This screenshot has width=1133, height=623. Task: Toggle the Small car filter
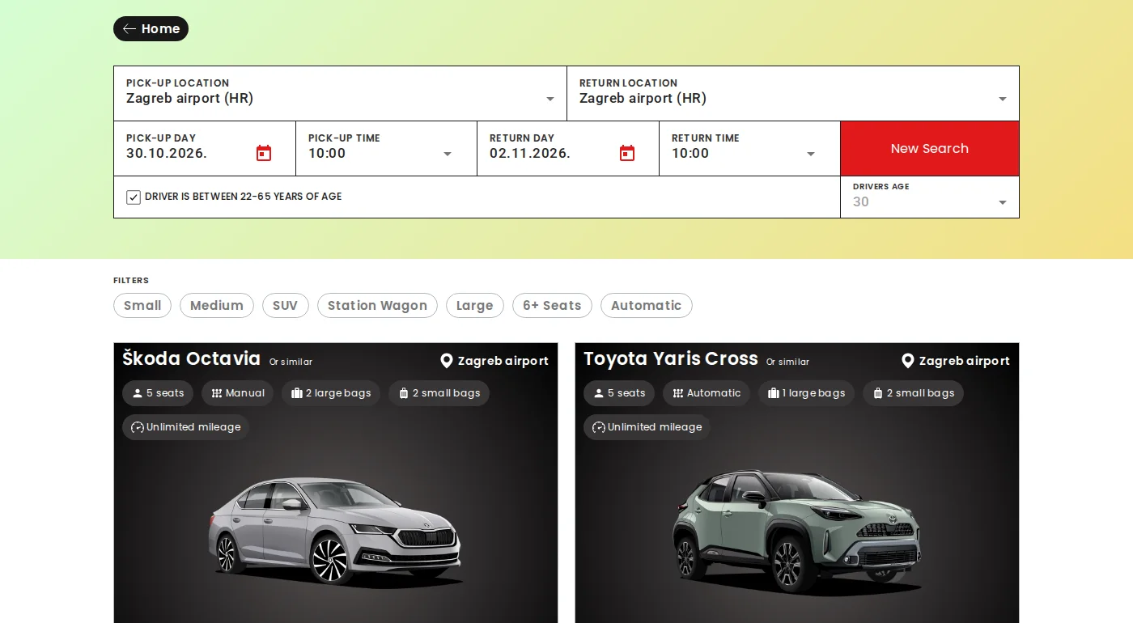click(x=142, y=306)
